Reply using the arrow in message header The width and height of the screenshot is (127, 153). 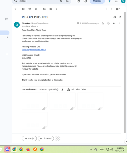[x=114, y=24]
